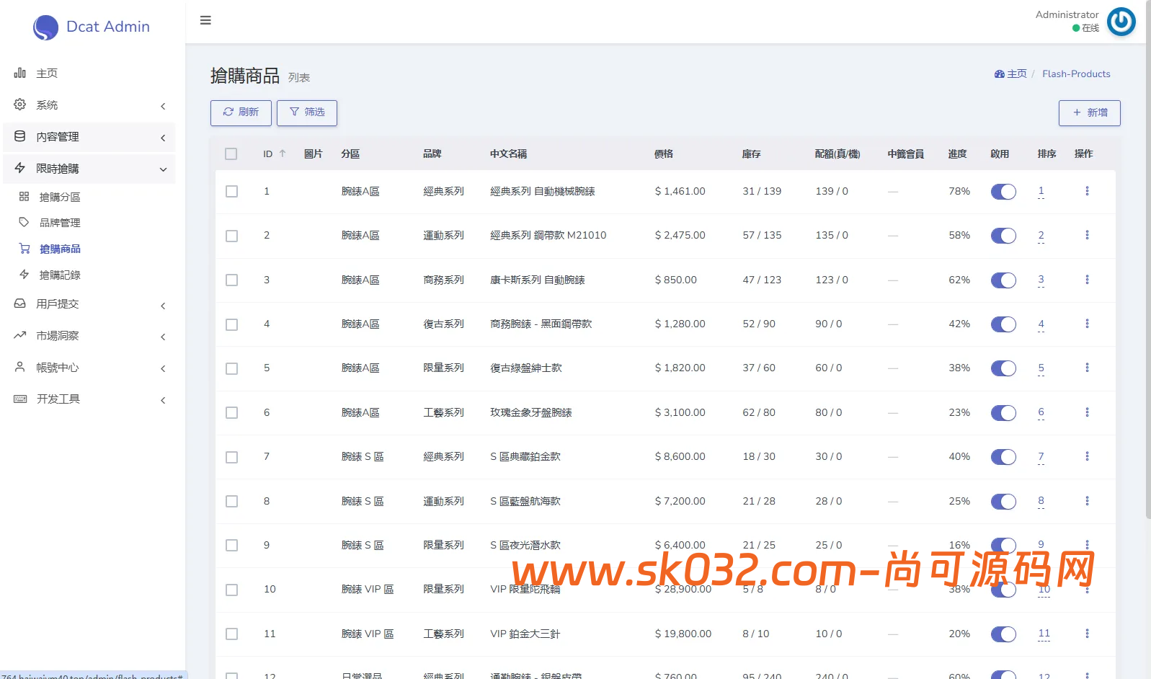Open 搶購記錄 submenu item
1151x679 pixels.
coord(89,275)
